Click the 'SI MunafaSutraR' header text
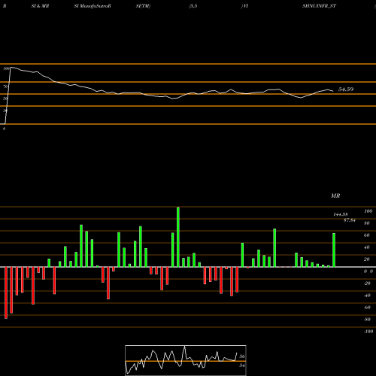The width and height of the screenshot is (376, 376). coord(92,6)
